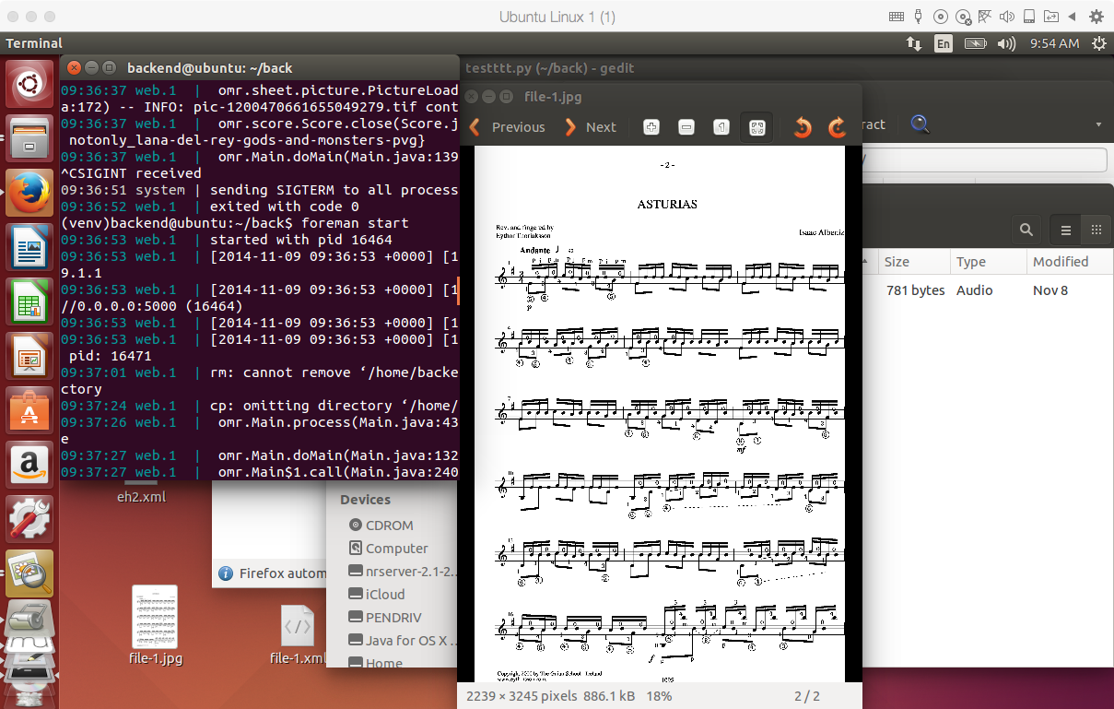
Task: Switch file manager to grid view
Action: point(1096,230)
